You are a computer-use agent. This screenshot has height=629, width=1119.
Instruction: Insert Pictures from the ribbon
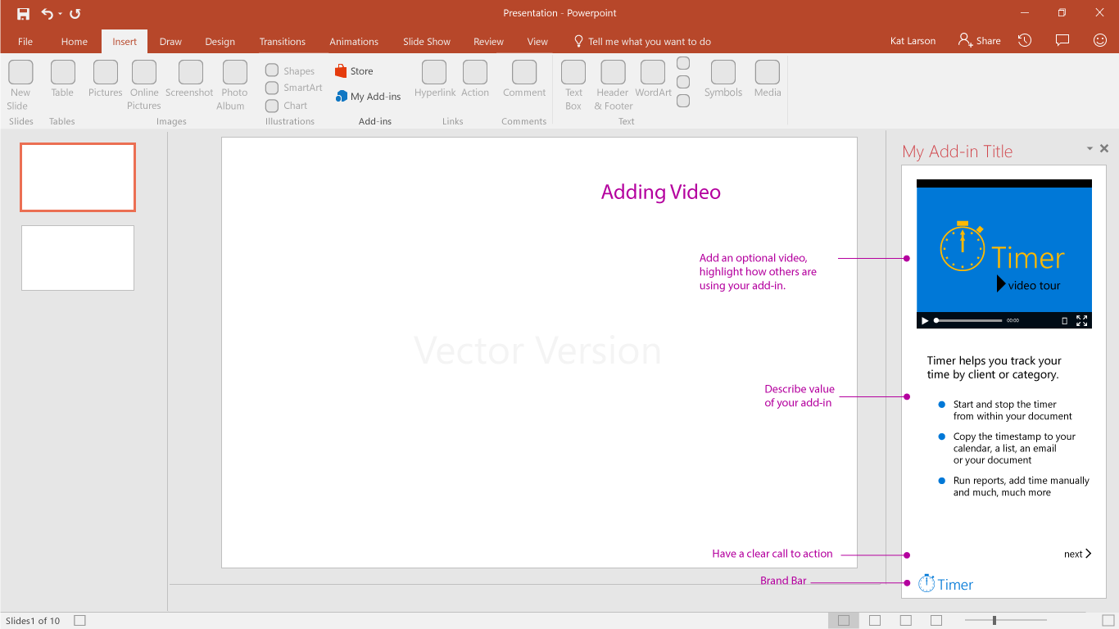[106, 79]
